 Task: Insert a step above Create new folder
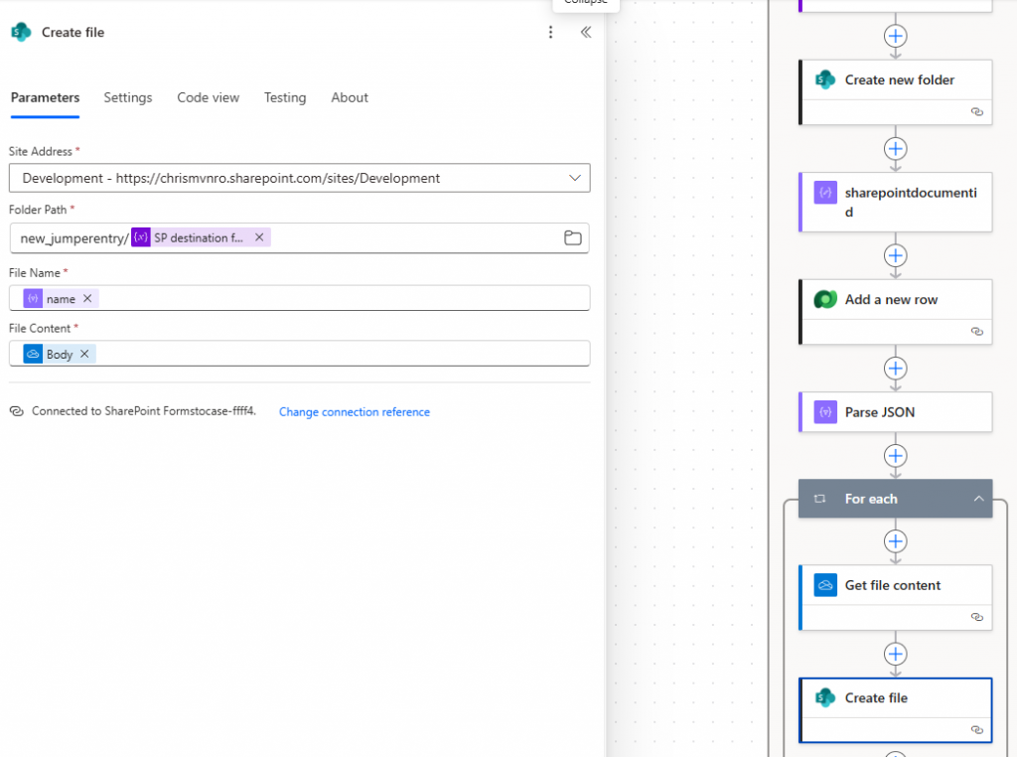896,36
